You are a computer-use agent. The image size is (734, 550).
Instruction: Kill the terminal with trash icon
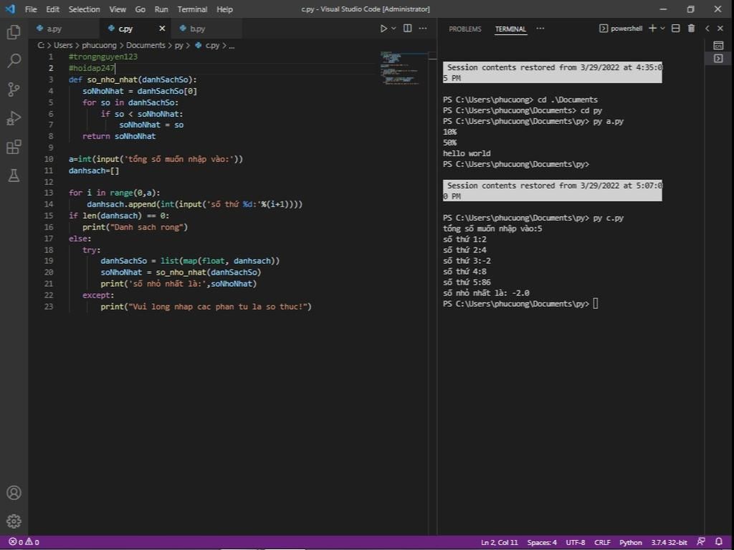coord(691,29)
